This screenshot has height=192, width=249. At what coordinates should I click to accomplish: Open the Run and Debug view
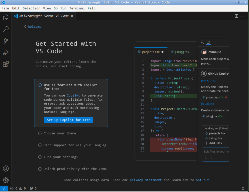pyautogui.click(x=6, y=53)
